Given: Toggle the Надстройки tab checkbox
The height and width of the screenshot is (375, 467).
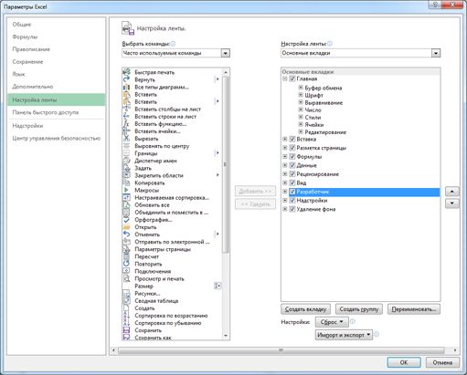Looking at the screenshot, I should tap(292, 201).
